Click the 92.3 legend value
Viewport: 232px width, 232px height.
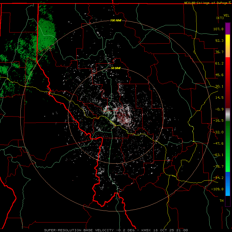[x=219, y=40]
